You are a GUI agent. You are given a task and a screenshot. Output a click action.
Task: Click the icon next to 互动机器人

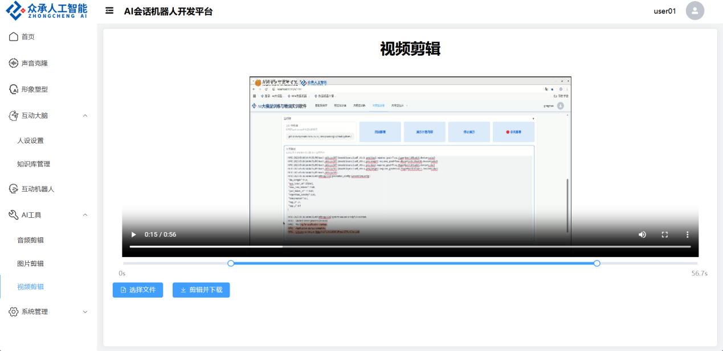click(14, 189)
